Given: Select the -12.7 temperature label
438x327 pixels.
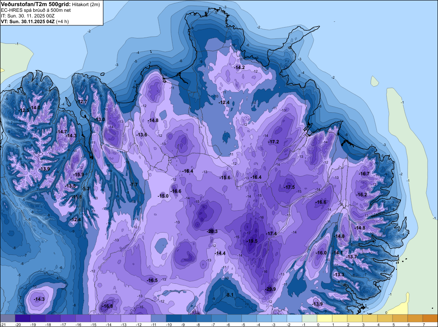Looking at the screenshot, I should 82,101.
